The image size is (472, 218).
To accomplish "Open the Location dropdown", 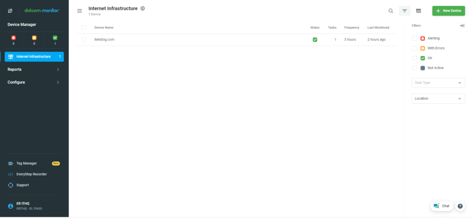I will pyautogui.click(x=438, y=99).
